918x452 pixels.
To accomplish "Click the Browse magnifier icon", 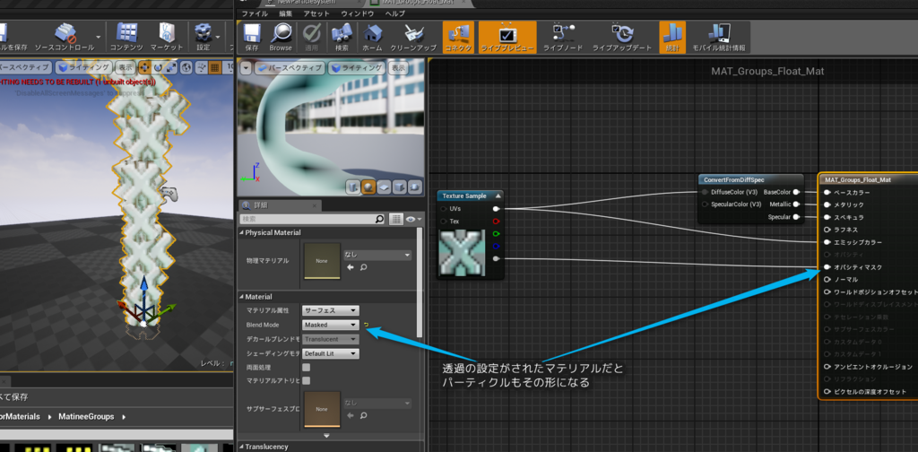I will (x=281, y=38).
